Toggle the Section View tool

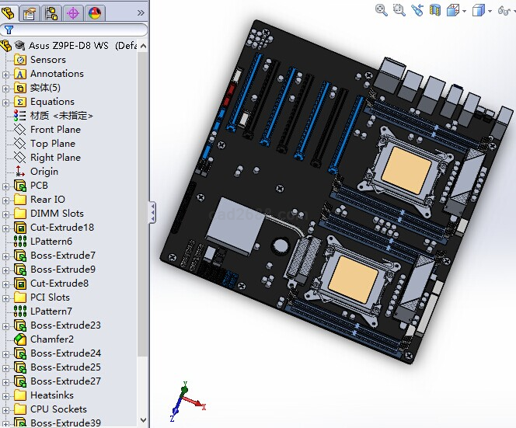coord(435,10)
